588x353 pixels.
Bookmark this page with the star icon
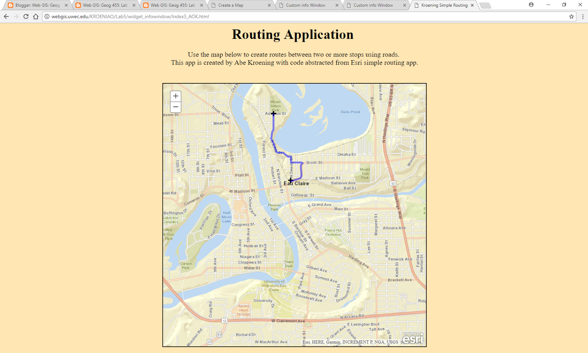tap(571, 17)
